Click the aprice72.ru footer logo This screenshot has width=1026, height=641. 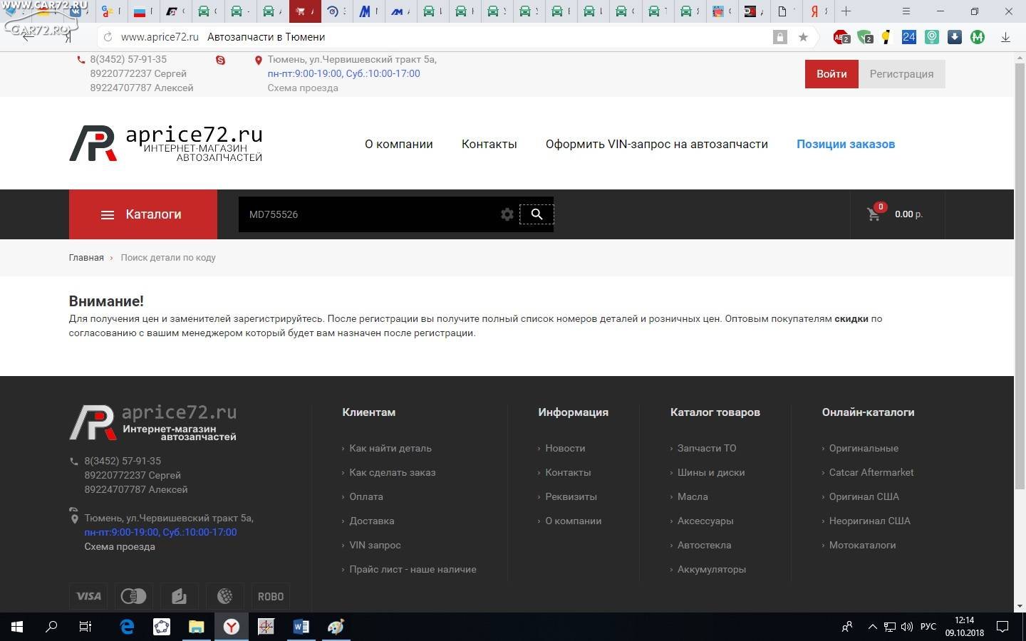click(152, 422)
